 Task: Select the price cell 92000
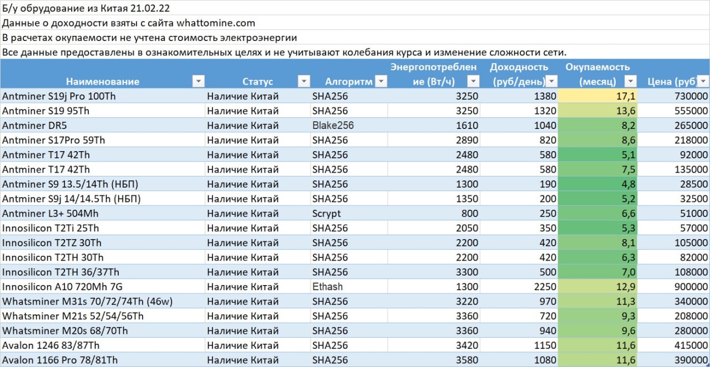(x=673, y=154)
